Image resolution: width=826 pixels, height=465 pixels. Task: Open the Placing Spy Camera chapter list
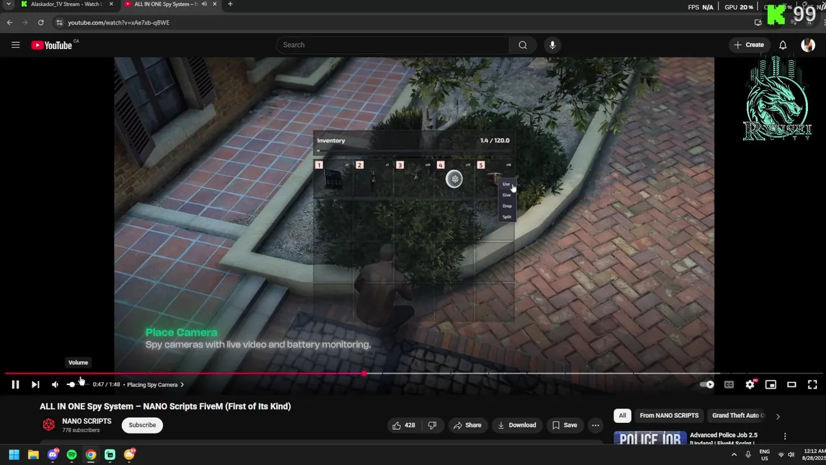156,384
